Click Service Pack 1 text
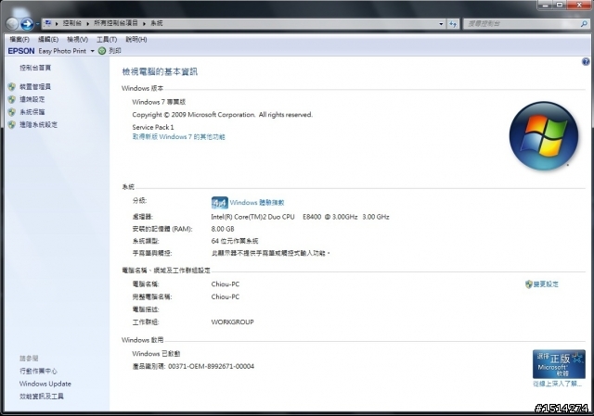The image size is (594, 416). click(x=153, y=127)
